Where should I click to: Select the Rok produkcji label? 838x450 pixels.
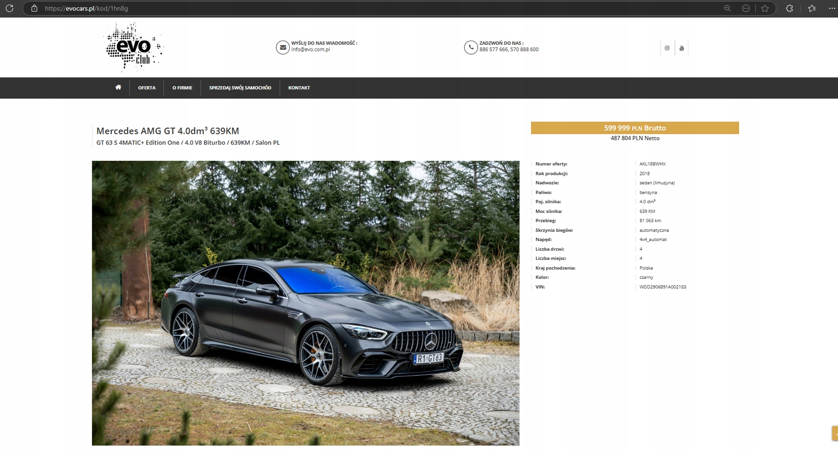(552, 174)
